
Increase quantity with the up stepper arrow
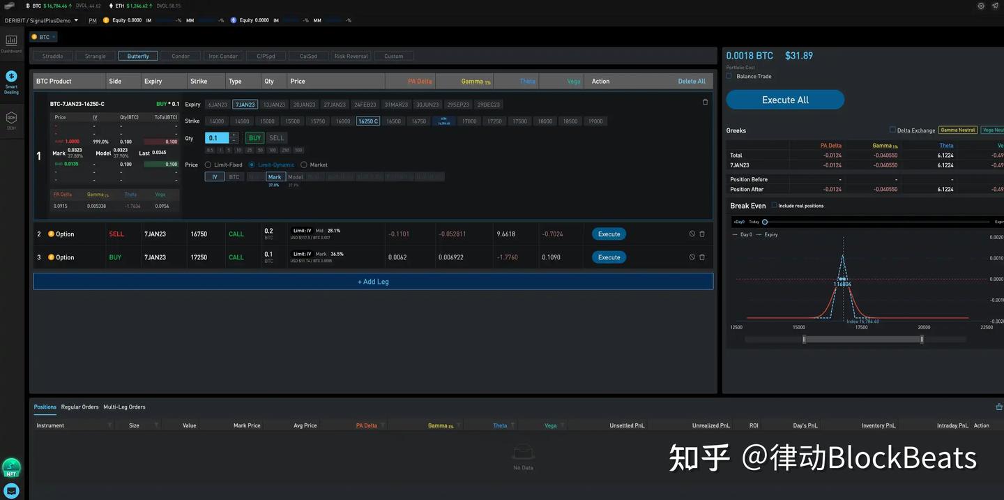pos(234,135)
